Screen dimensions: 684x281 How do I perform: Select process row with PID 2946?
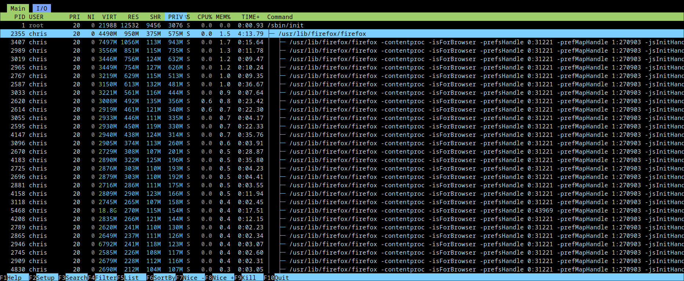342,244
